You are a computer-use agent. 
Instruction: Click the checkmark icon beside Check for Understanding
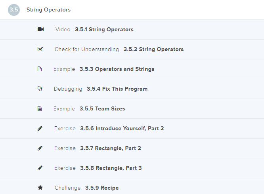[x=40, y=49]
